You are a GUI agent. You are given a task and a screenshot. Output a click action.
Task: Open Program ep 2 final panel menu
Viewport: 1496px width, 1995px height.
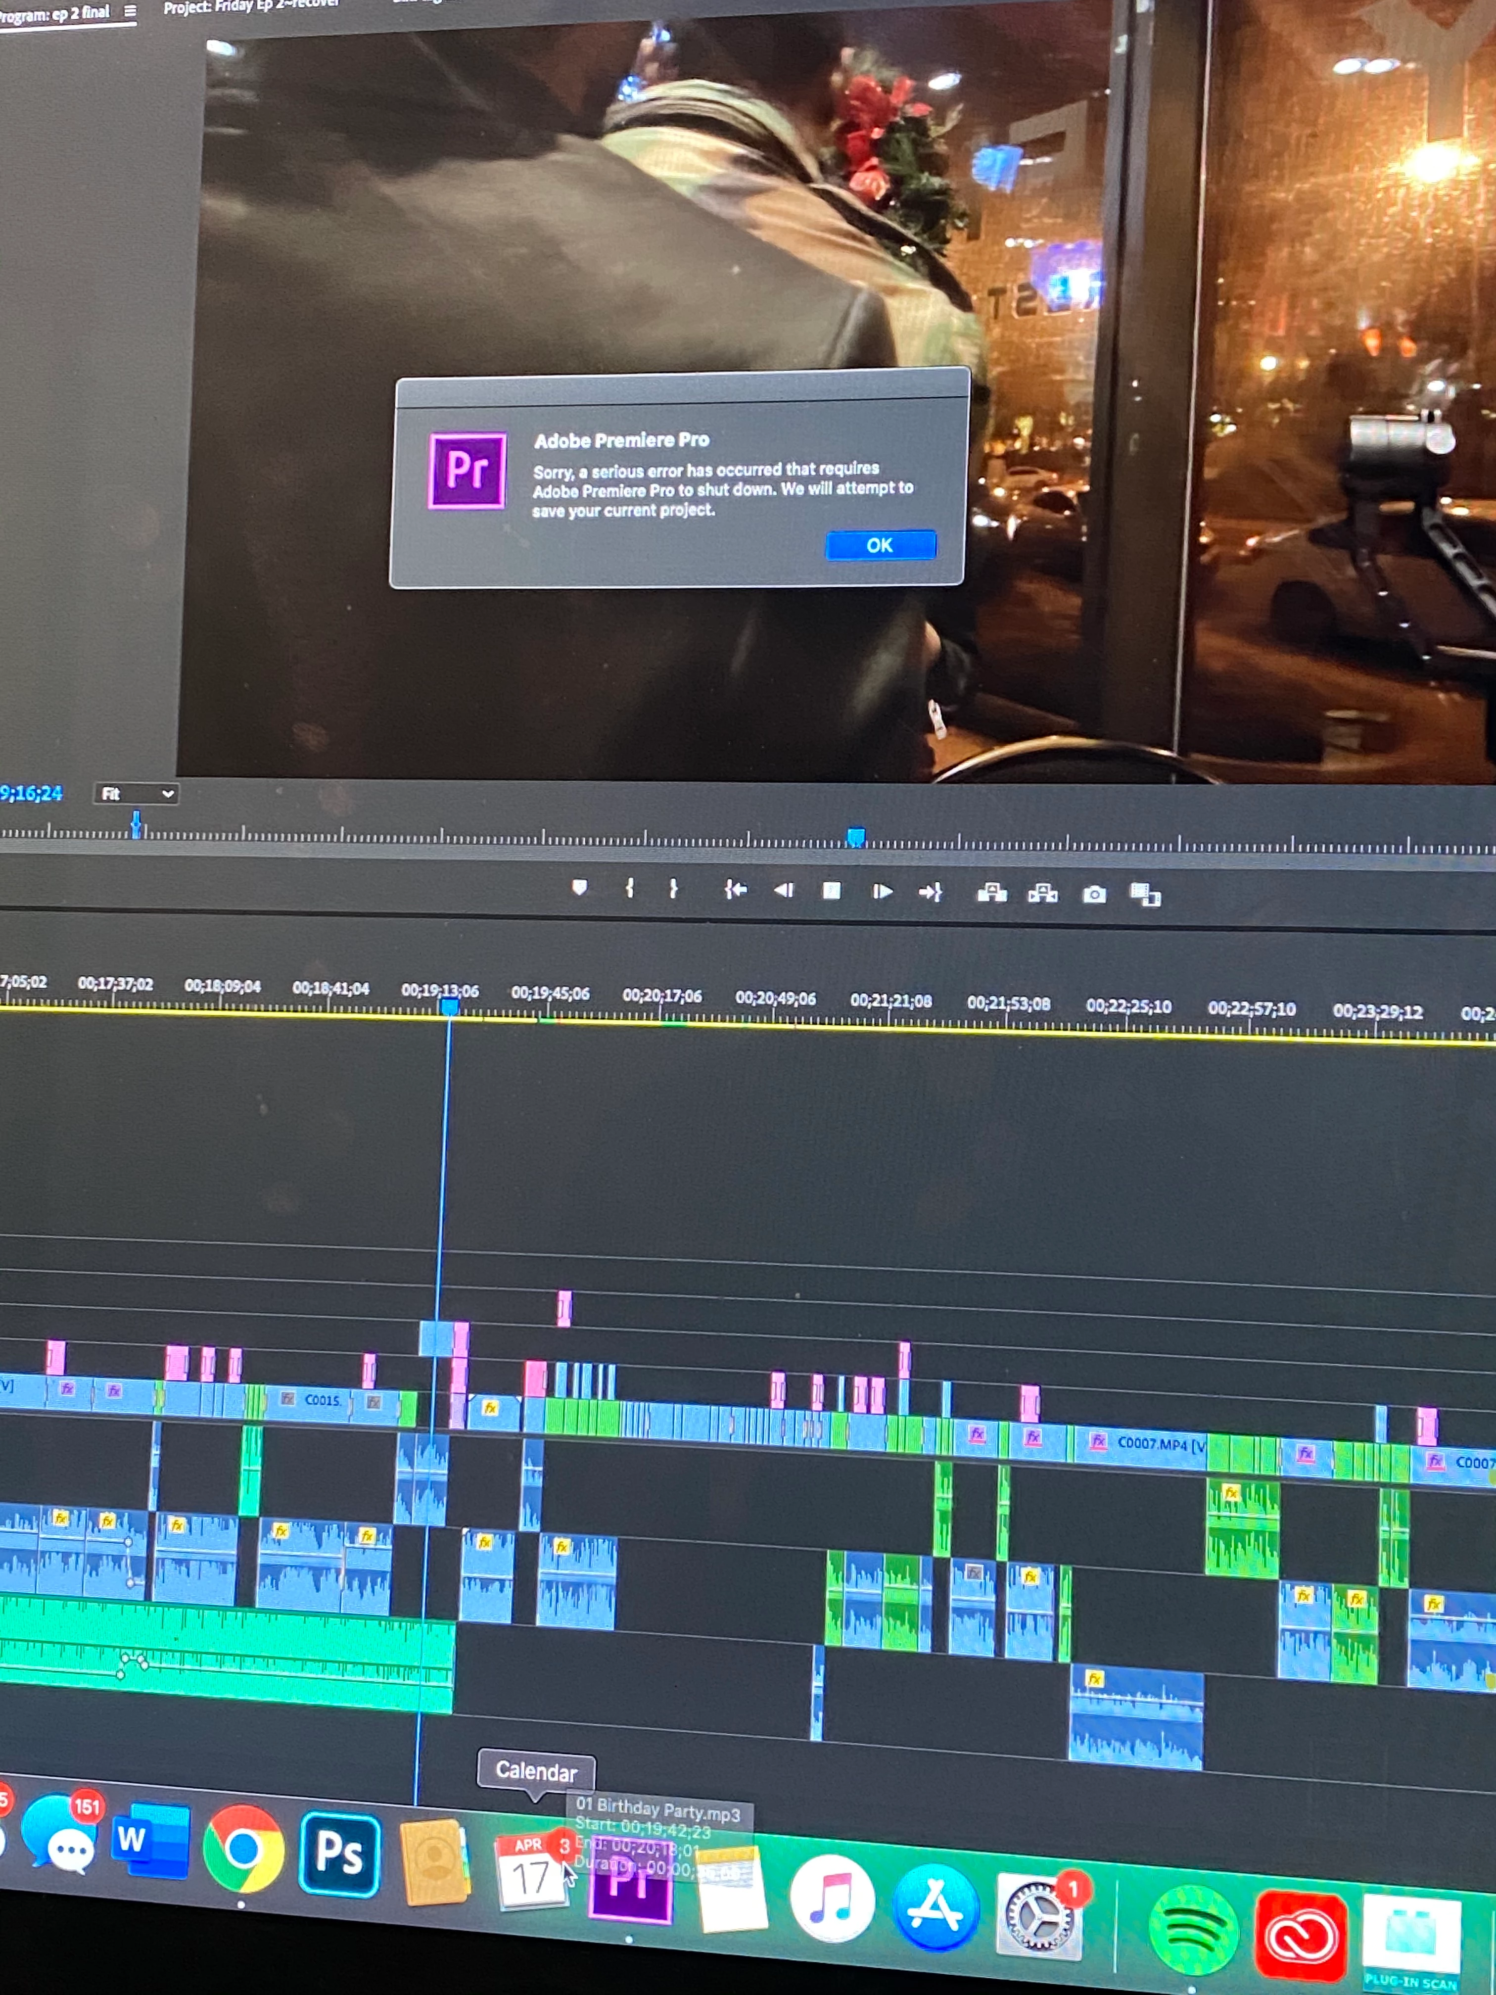point(130,12)
